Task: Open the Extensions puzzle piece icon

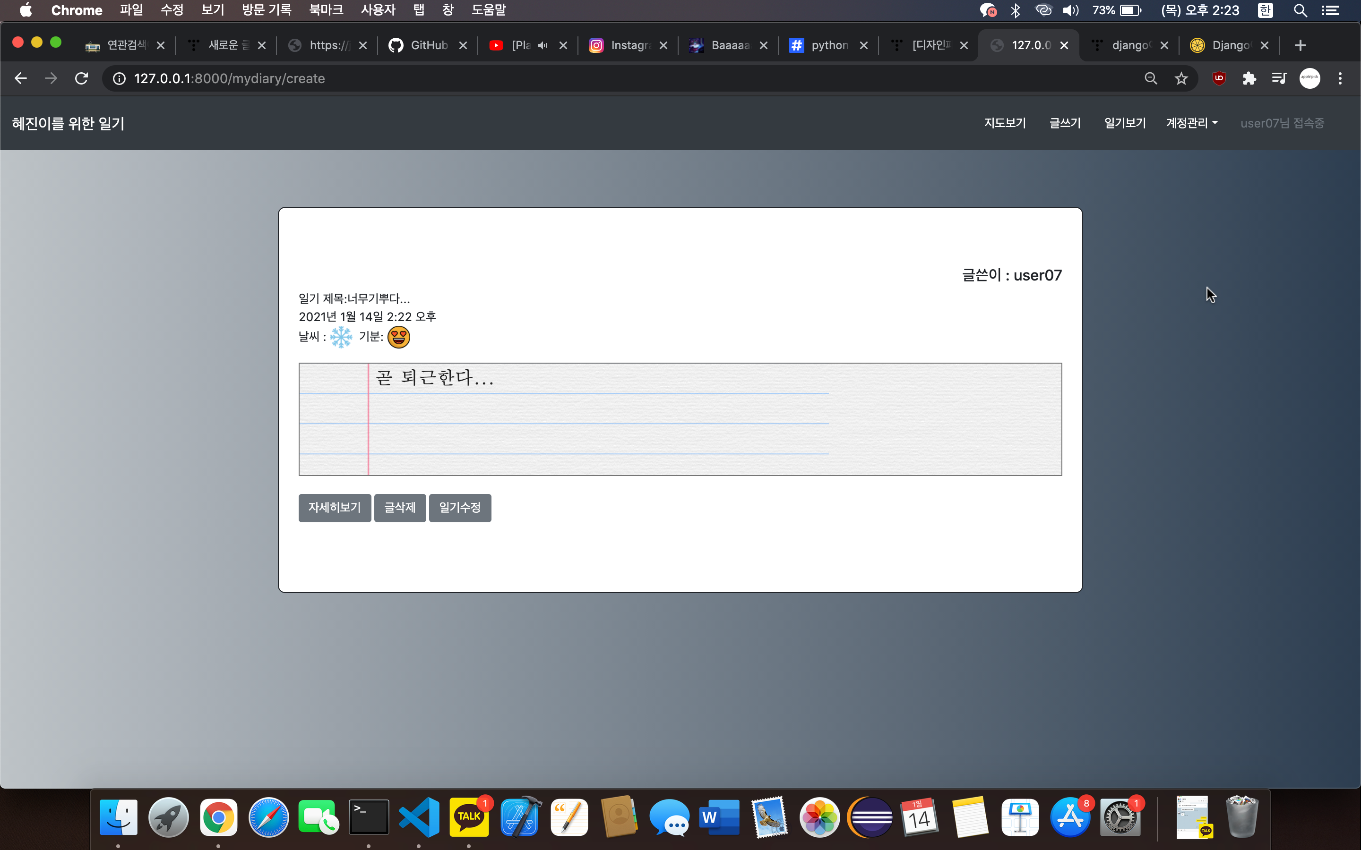Action: (1249, 78)
